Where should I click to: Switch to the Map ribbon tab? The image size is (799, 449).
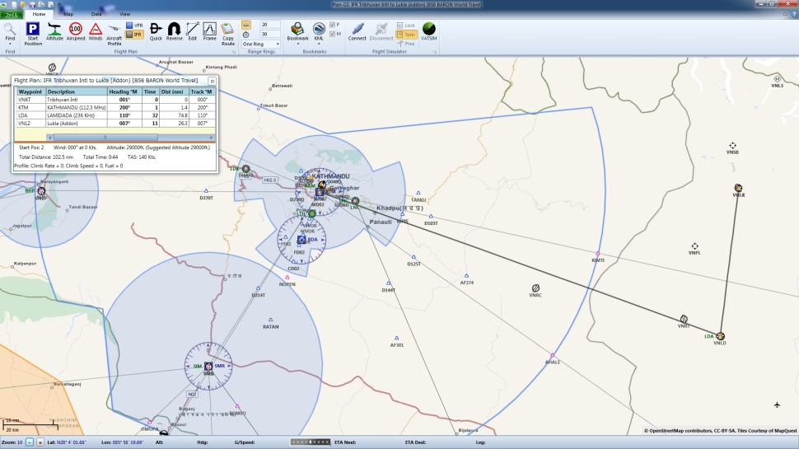(x=68, y=14)
